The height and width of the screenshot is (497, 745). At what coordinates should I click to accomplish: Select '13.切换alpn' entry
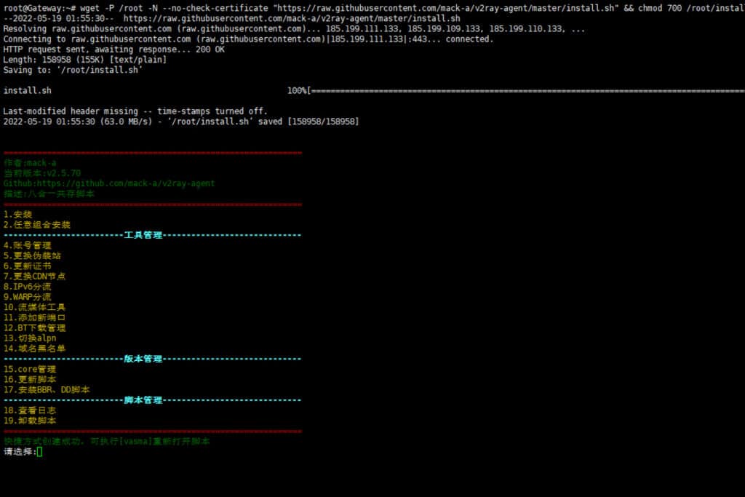coord(30,338)
